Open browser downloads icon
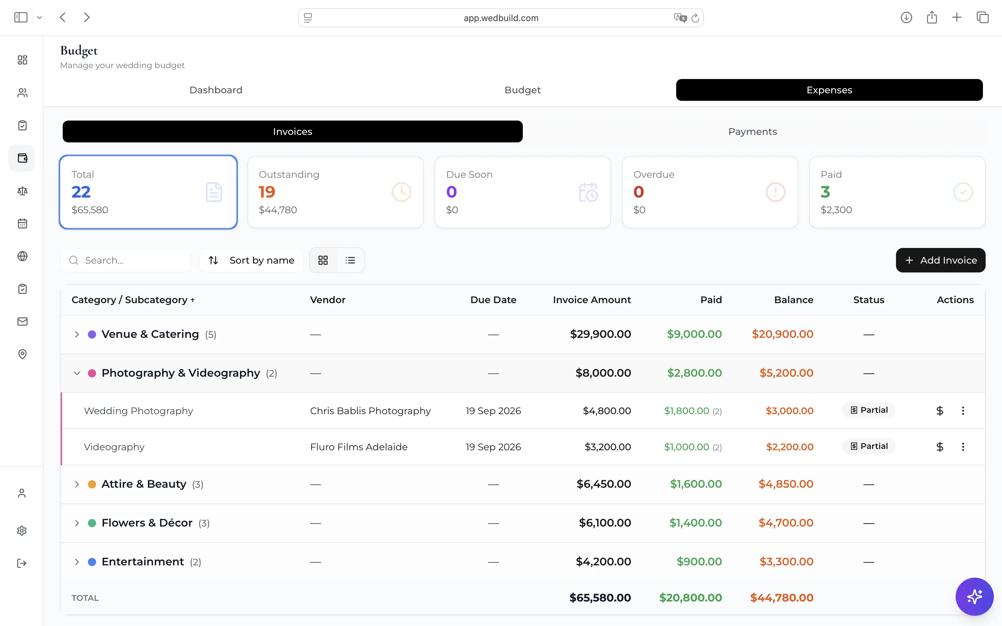This screenshot has height=626, width=1002. [906, 17]
